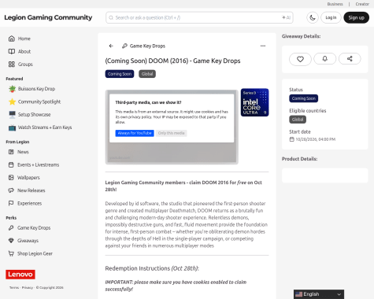The image size is (374, 299).
Task: Click the Legion Gaming Community title
Action: coord(48,17)
